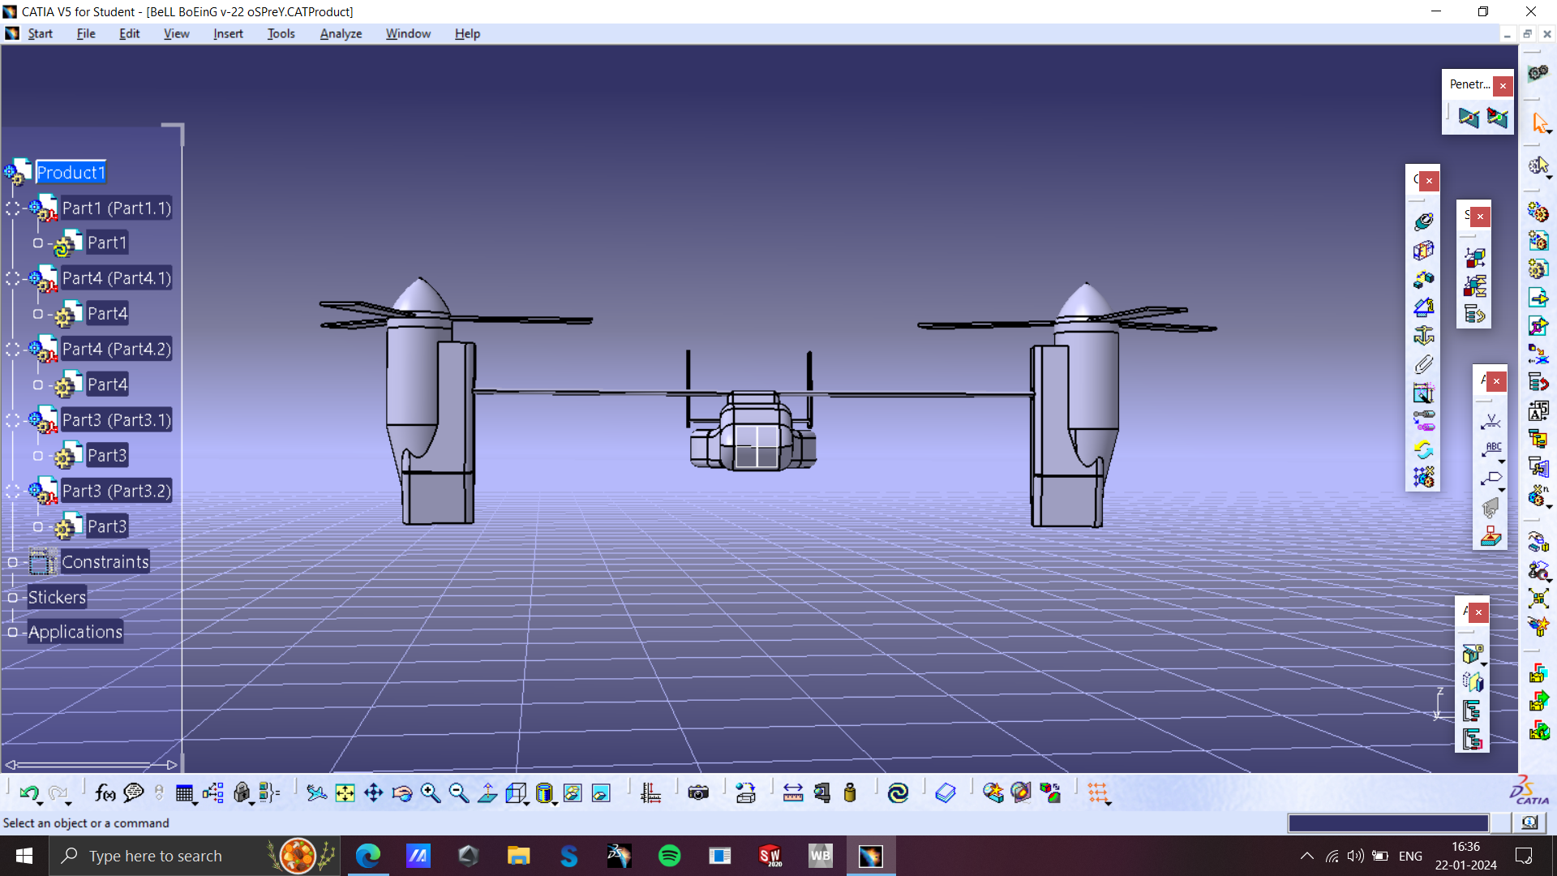Click the Zoom Out magnifier icon
Viewport: 1557px width, 876px height.
[458, 792]
